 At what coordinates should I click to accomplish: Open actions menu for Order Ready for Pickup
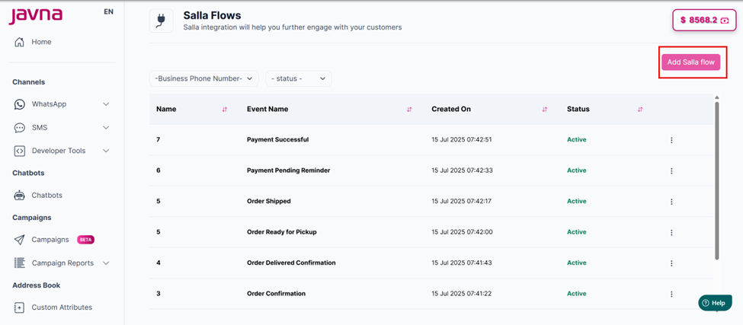671,232
